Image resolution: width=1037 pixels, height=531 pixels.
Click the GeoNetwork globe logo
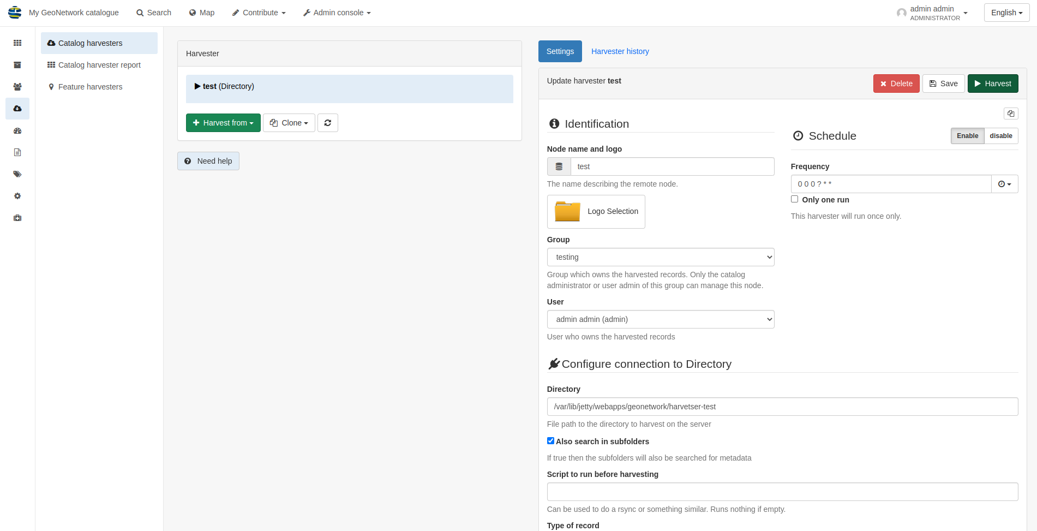pos(15,12)
